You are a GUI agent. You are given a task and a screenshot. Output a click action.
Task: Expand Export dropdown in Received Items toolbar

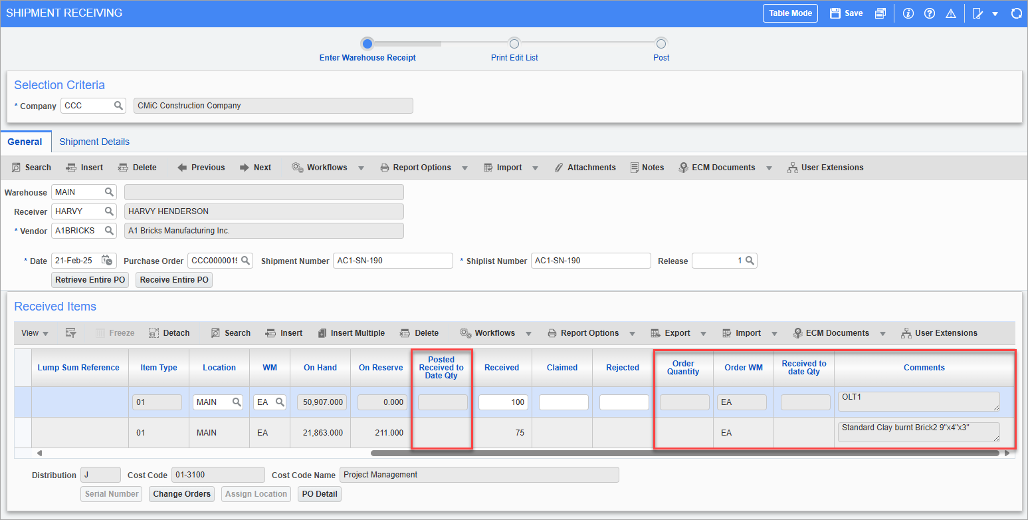click(704, 334)
